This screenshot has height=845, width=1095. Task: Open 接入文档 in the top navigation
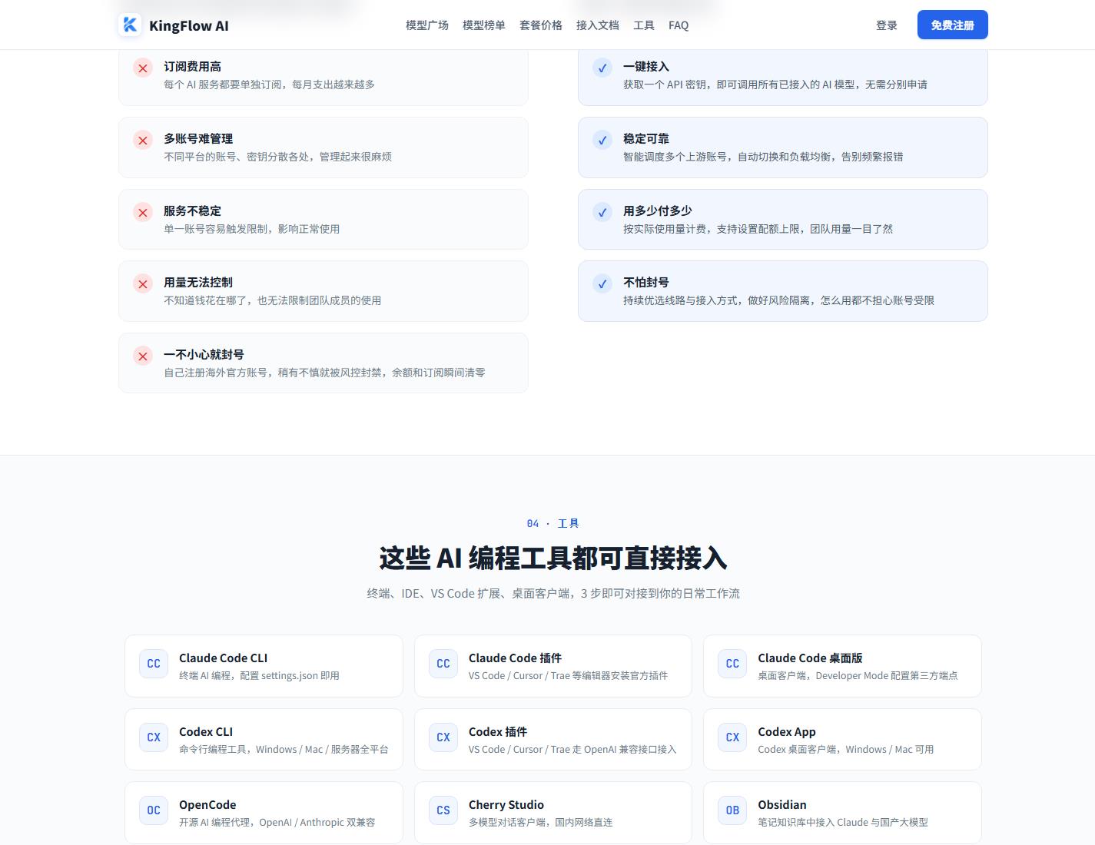[598, 25]
